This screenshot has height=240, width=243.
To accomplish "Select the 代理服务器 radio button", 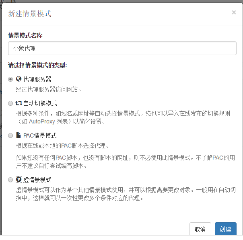I will (11, 79).
